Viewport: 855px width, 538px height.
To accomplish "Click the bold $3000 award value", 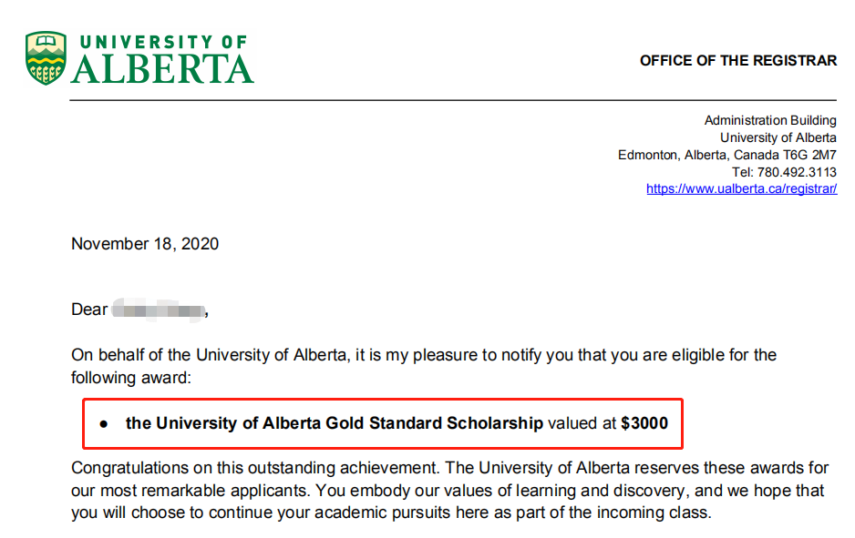I will pyautogui.click(x=643, y=423).
